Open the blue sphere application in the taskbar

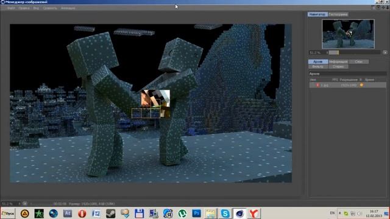click(x=53, y=214)
